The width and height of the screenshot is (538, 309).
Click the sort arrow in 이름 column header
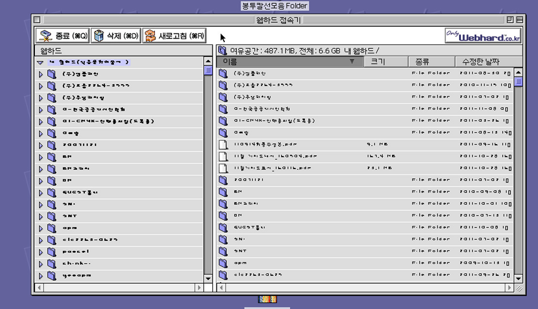point(352,62)
